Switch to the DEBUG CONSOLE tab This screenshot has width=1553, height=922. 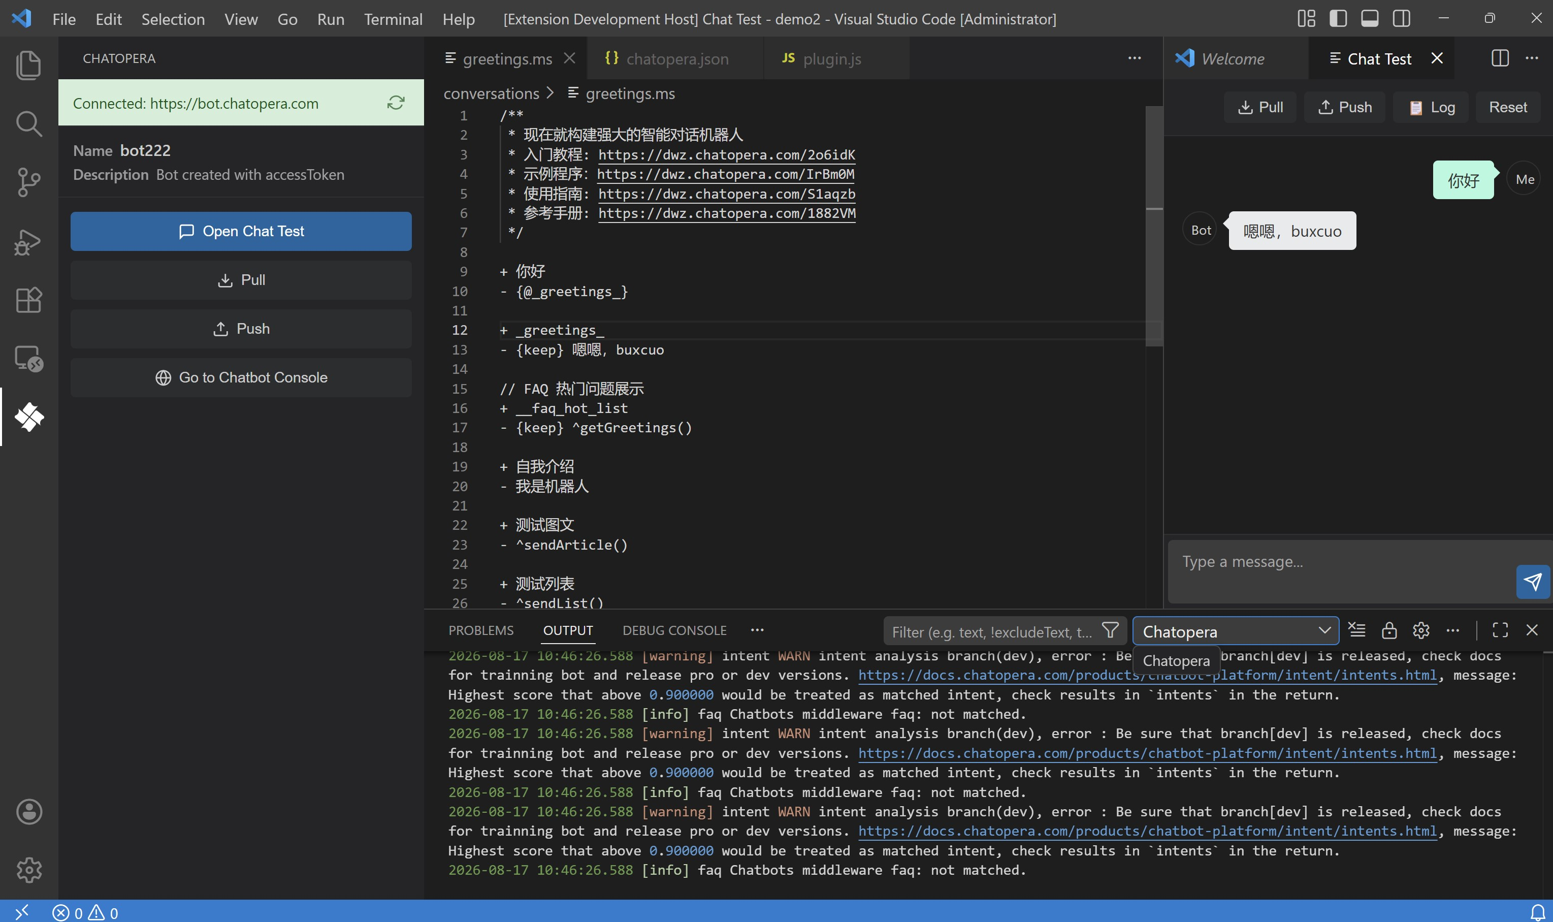coord(674,630)
